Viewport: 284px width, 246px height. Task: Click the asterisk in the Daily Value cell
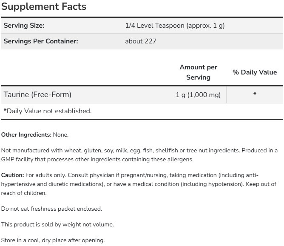[254, 94]
